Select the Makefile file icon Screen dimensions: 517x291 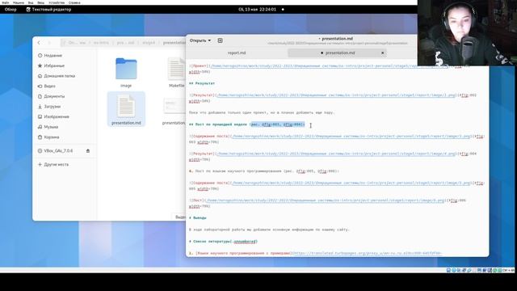coord(177,69)
